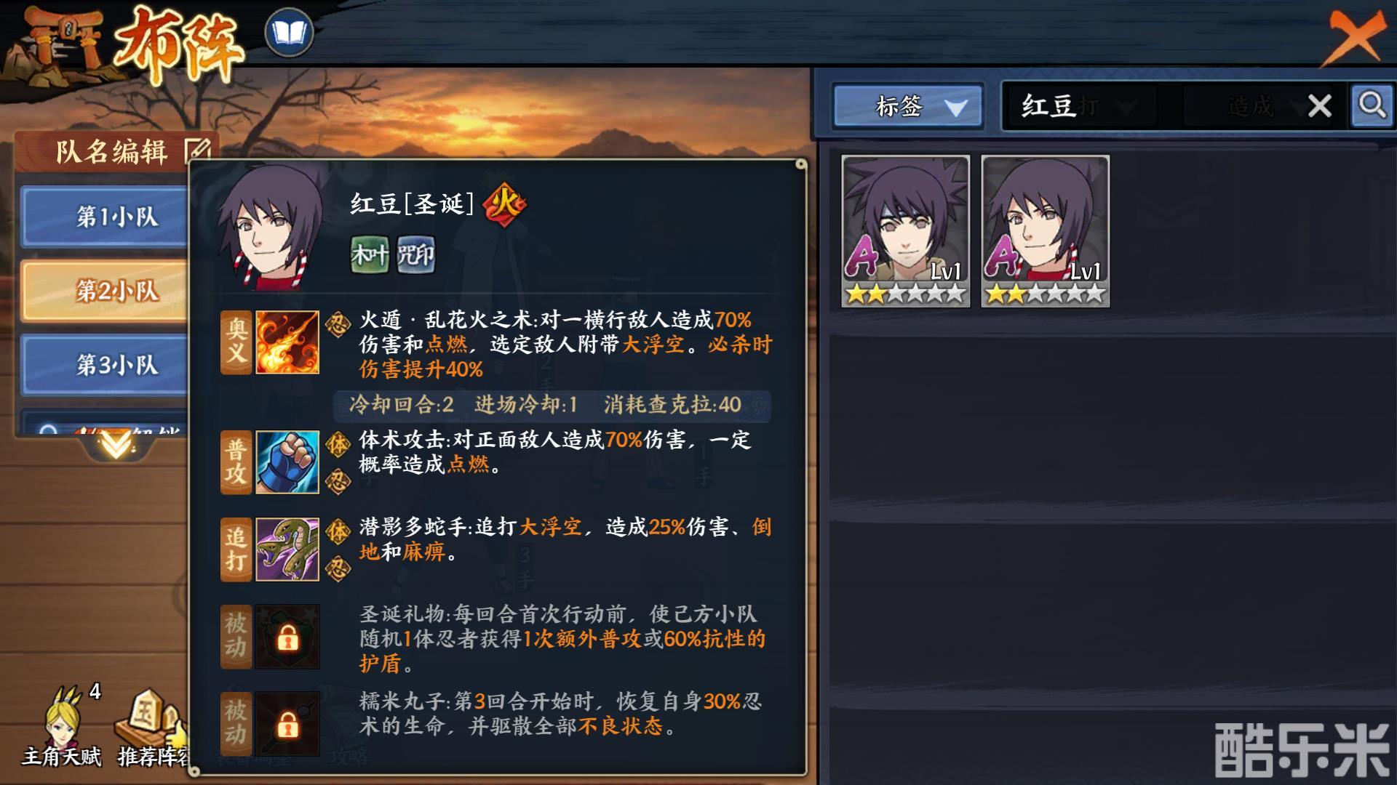
Task: Select the 火遁·乱花火之术 skill icon
Action: tap(287, 342)
